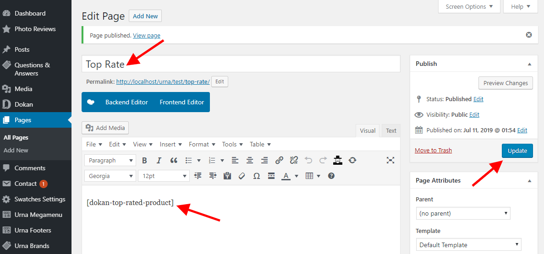The image size is (544, 254).
Task: Align text left
Action: pyautogui.click(x=235, y=161)
